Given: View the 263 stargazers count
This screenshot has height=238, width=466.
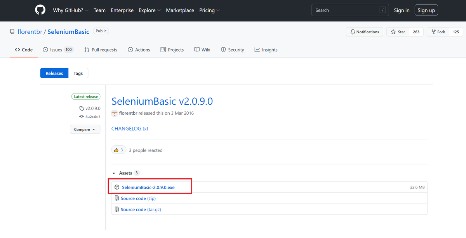Looking at the screenshot, I should point(416,32).
